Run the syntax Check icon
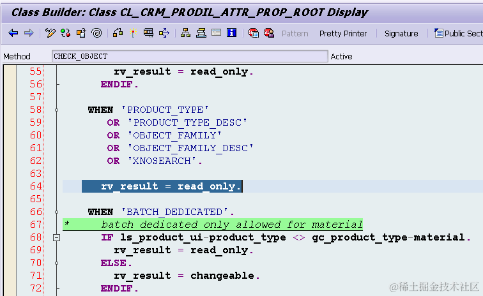The image size is (483, 296). 118,33
